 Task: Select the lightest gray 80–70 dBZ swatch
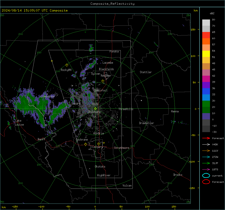[x=206, y=23]
